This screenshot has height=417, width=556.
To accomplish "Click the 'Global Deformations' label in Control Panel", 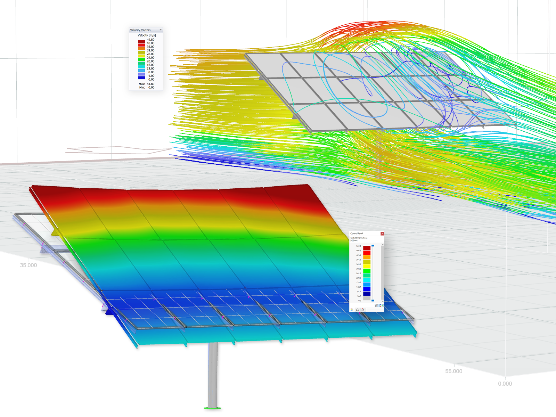I will (359, 238).
